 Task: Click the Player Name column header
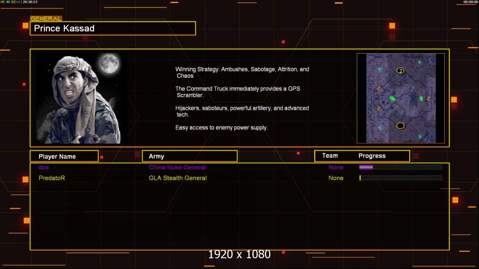(x=64, y=156)
